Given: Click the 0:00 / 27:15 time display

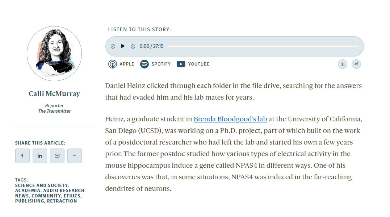Looking at the screenshot, I should pos(151,46).
